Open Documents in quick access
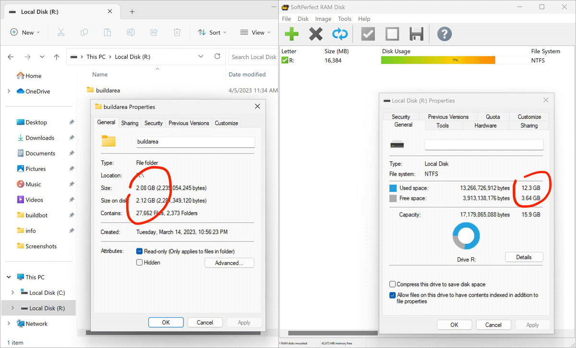This screenshot has width=576, height=348. click(x=36, y=153)
